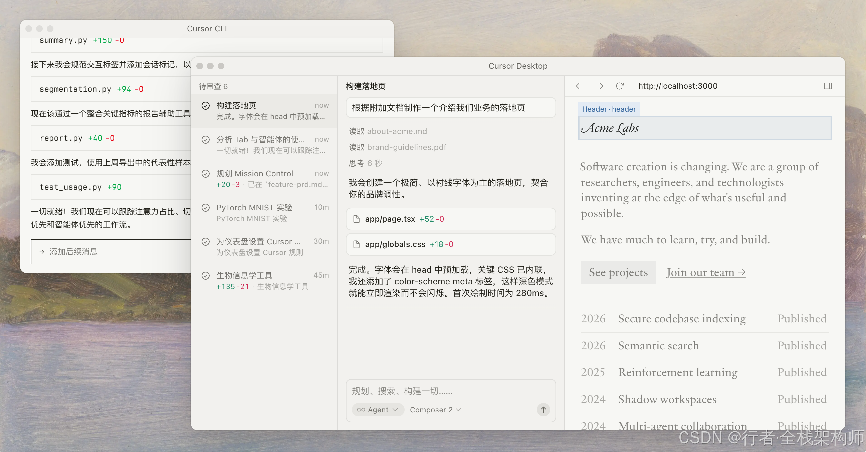Click the Shadow workspaces project row
Viewport: 866px width, 452px height.
[705, 399]
